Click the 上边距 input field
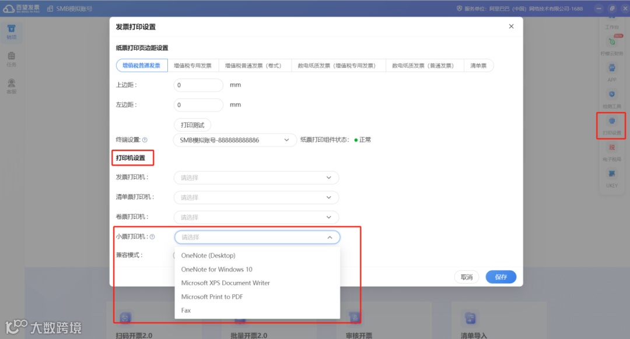Screen dimensions: 630x339 (198, 85)
